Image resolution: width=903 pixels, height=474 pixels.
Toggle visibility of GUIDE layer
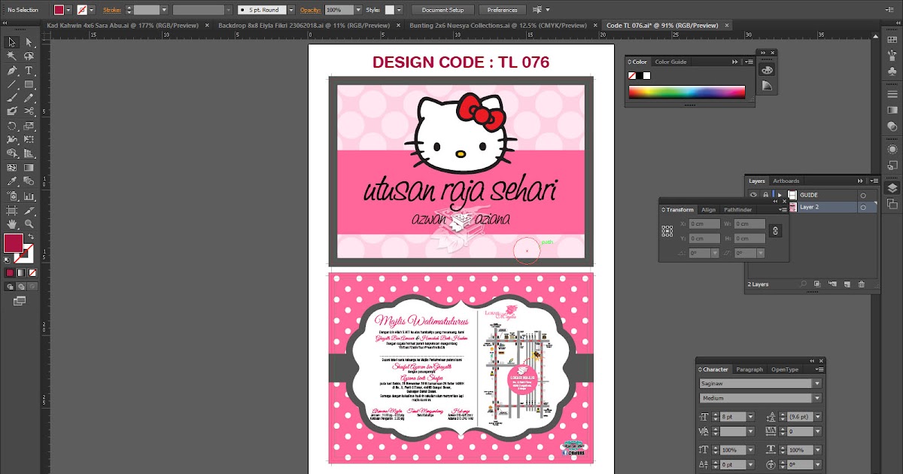[753, 195]
